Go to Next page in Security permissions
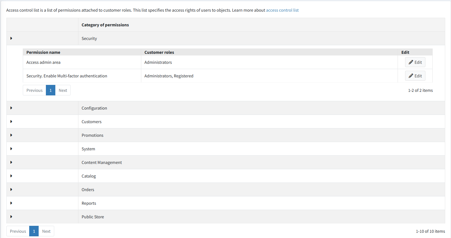Screen dimensions: 451x238 click(x=63, y=90)
